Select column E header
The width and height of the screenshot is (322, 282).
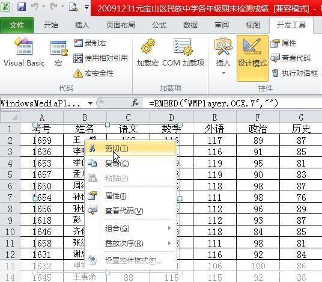pyautogui.click(x=215, y=117)
